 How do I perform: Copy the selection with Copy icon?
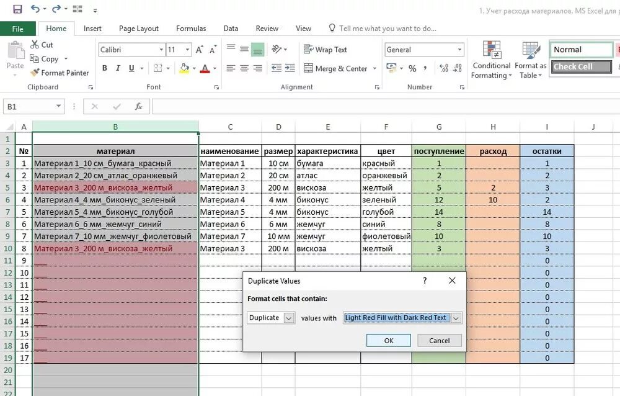tap(35, 58)
